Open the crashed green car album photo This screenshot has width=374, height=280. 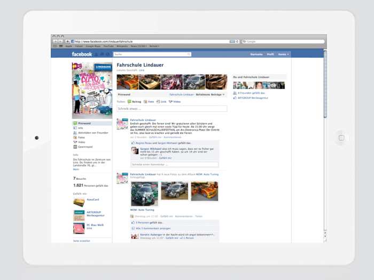(145, 194)
